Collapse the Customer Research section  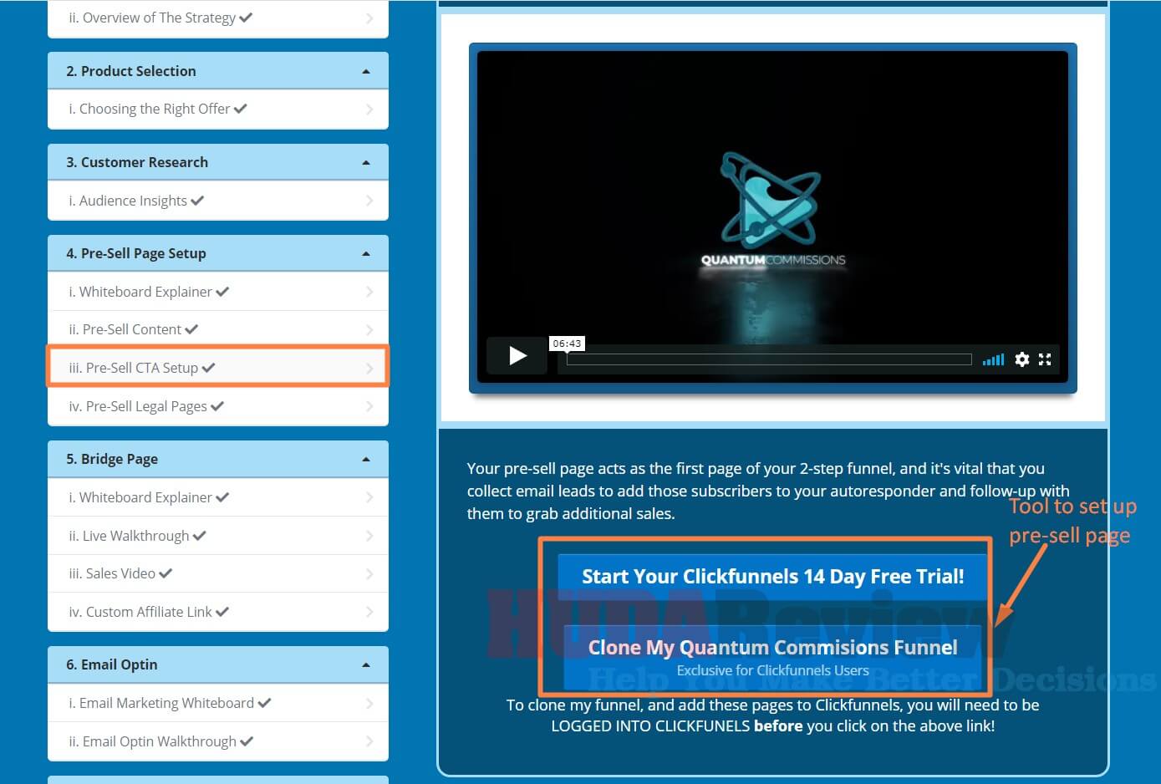(x=366, y=162)
